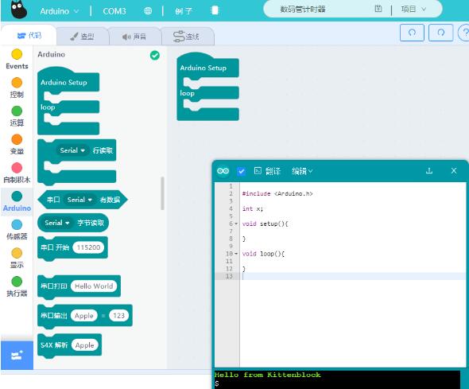Click the add extension button
This screenshot has height=389, width=469.
17,355
